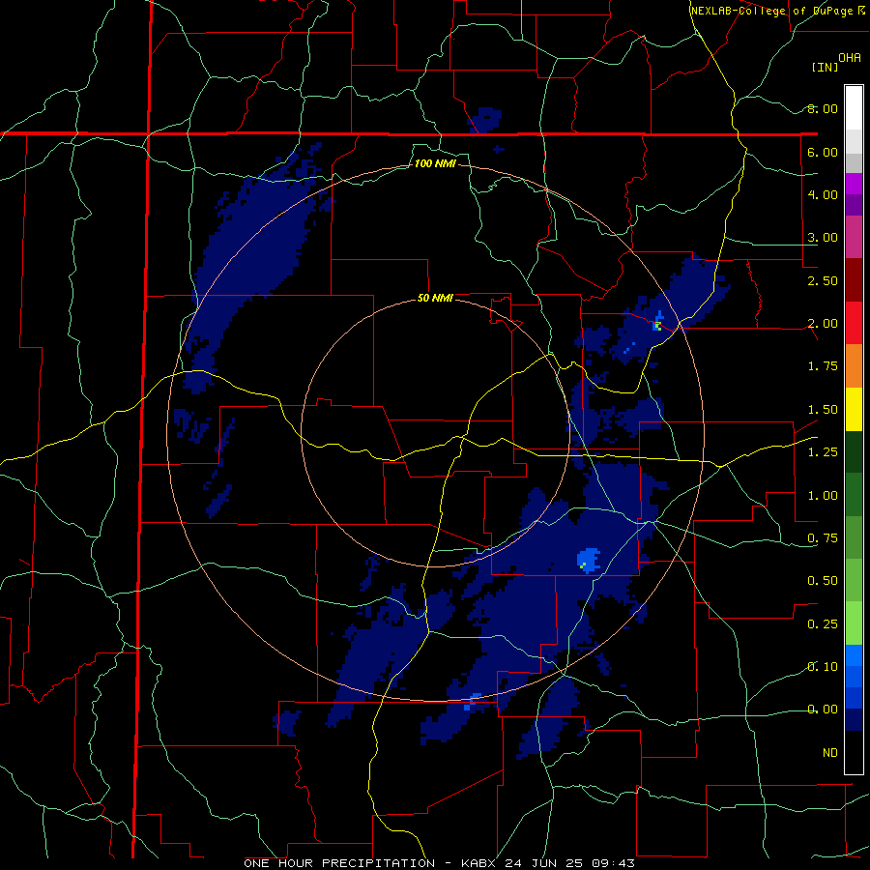Click the ONE HOUR PRECIPITATION caption
Image resolution: width=870 pixels, height=870 pixels.
pos(339,863)
